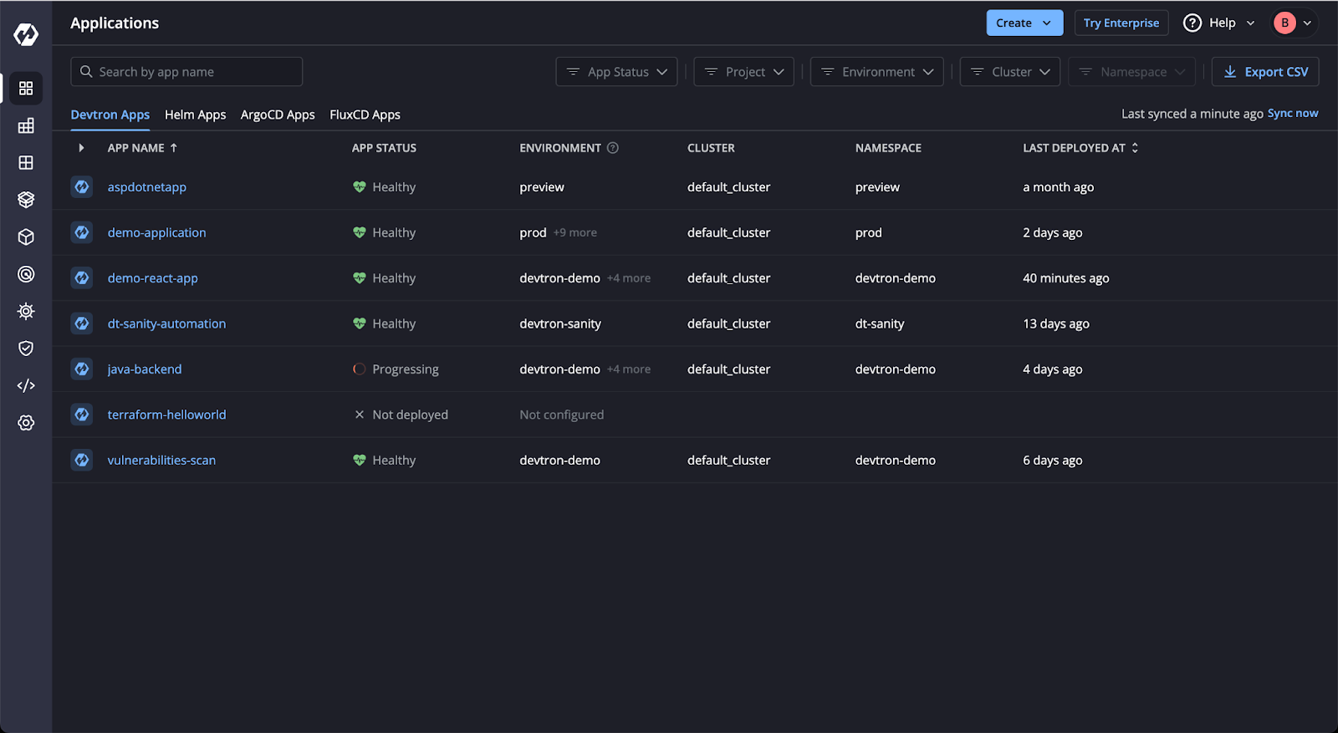The height and width of the screenshot is (733, 1338).
Task: Click '+9 more' environments for demo-application
Action: (x=575, y=232)
